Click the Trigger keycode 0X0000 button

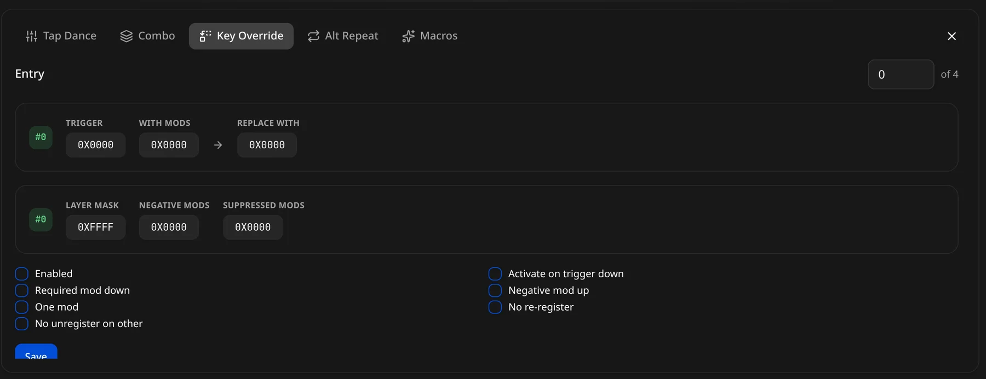[95, 145]
